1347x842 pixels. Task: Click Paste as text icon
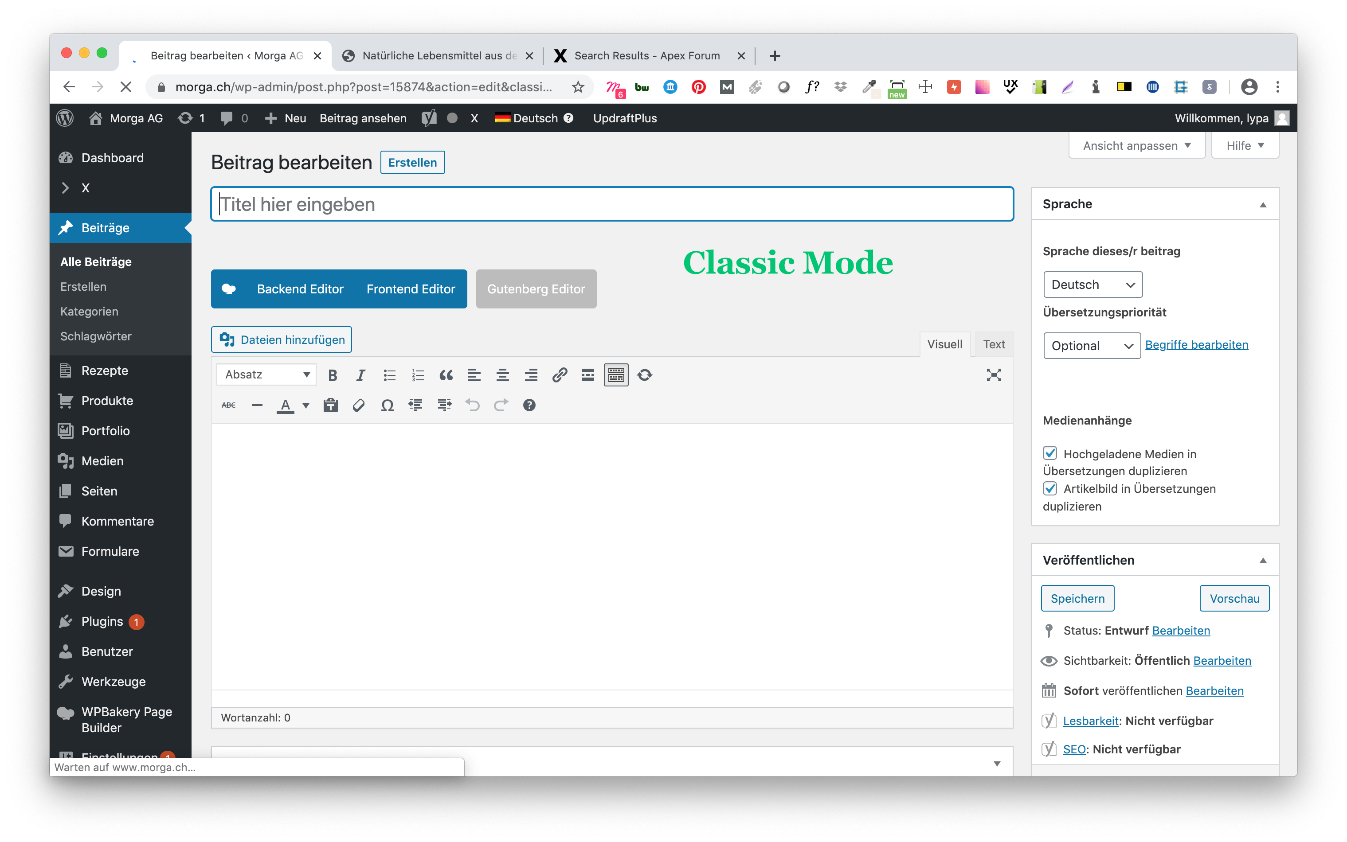click(330, 405)
